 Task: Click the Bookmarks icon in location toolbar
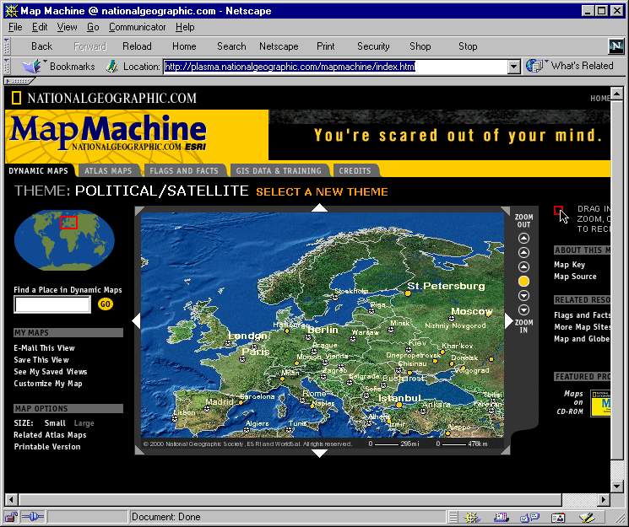pos(33,66)
